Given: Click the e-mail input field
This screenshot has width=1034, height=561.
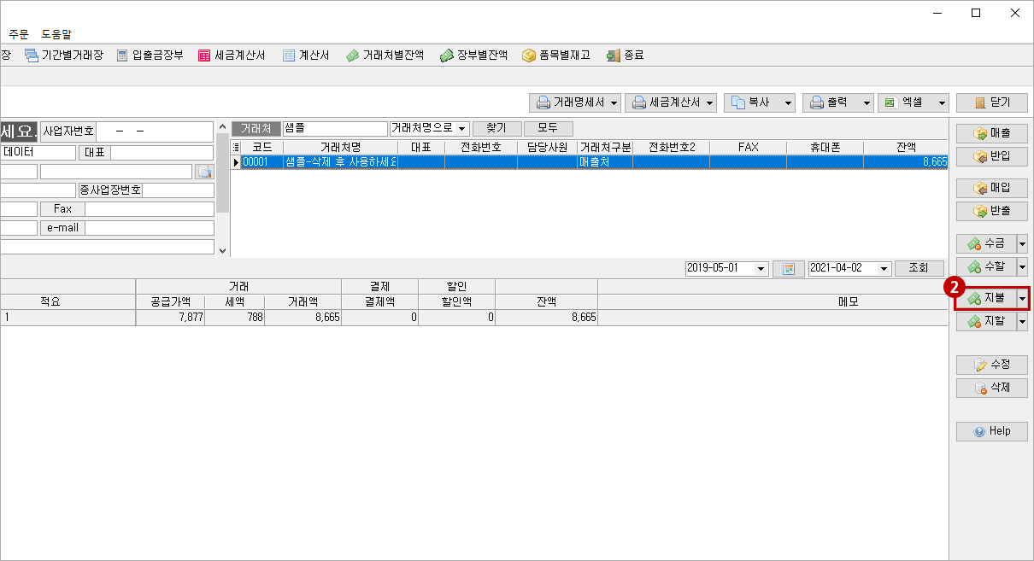Looking at the screenshot, I should pos(150,228).
